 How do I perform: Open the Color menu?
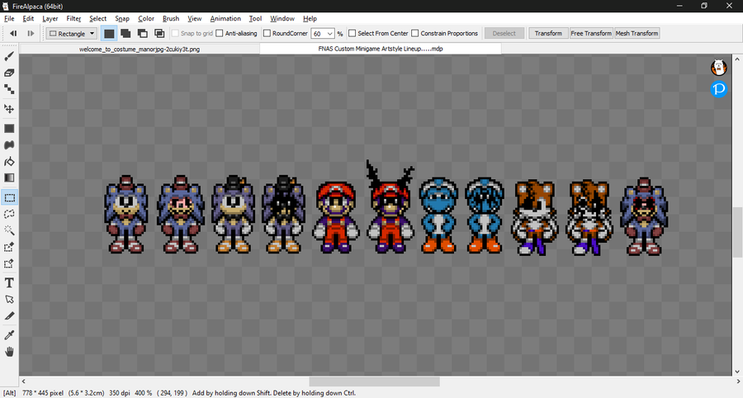pyautogui.click(x=146, y=18)
